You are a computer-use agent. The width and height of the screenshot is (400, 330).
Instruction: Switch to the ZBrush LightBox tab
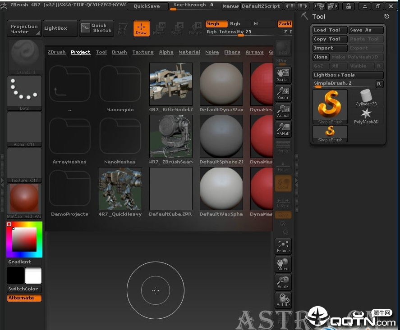pyautogui.click(x=57, y=52)
